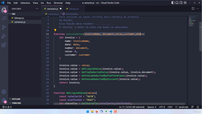This screenshot has height=114, width=202.
Task: Open the Selection menu
Action: pyautogui.click(x=25, y=3)
